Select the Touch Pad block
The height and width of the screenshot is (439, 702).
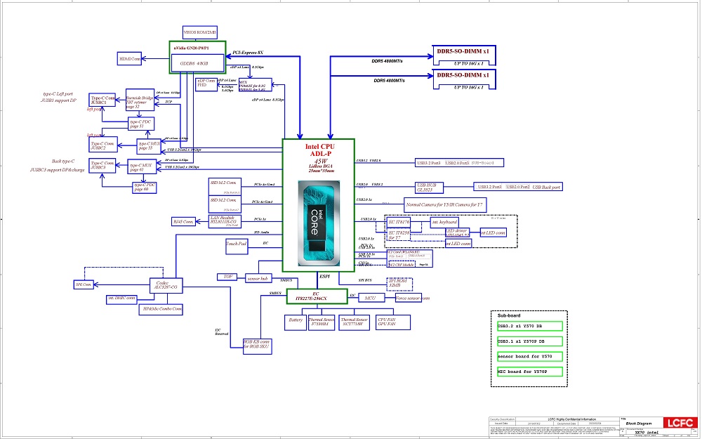coord(237,247)
